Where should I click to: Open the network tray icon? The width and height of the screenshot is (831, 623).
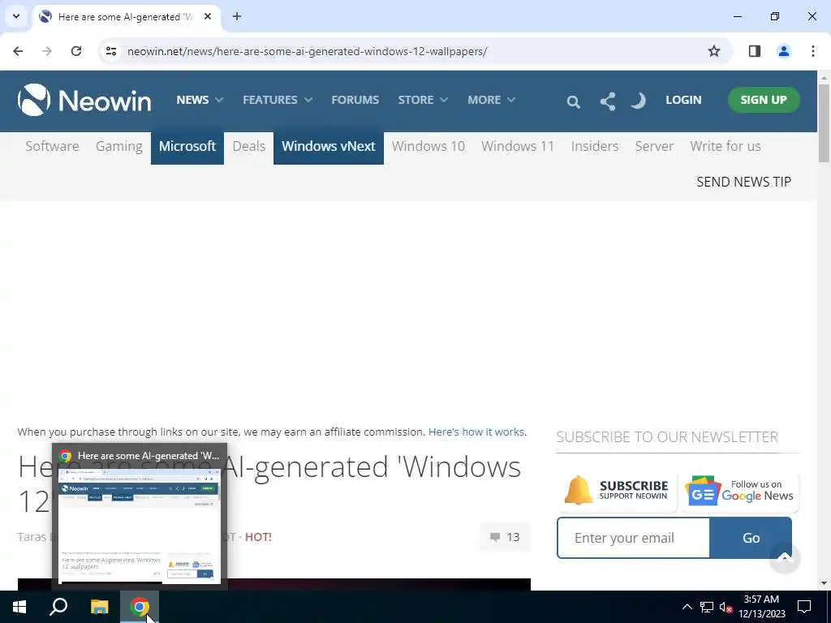[x=707, y=607]
